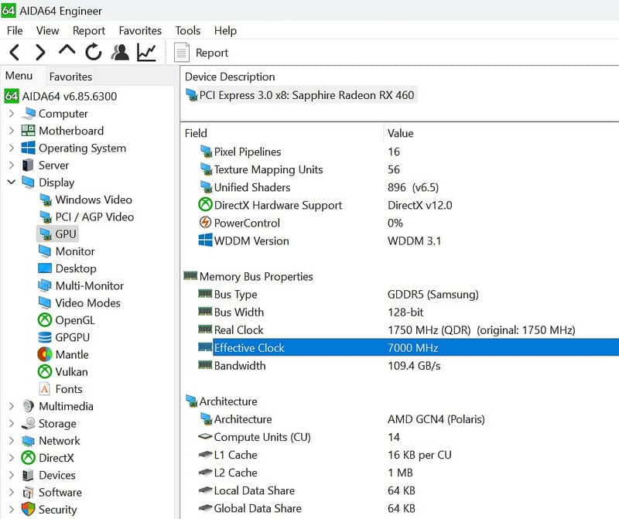Click the Vulkan icon in the sidebar
This screenshot has width=619, height=519.
(x=45, y=371)
